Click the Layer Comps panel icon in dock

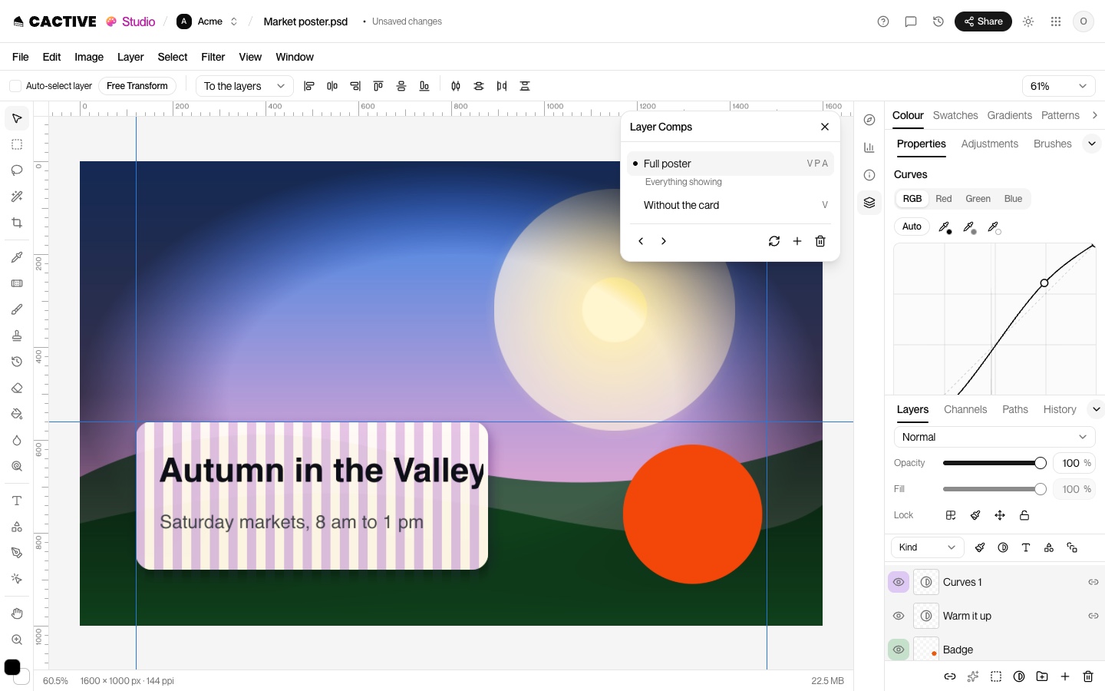click(869, 203)
